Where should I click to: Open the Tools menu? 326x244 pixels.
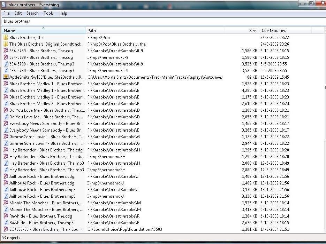click(x=48, y=13)
